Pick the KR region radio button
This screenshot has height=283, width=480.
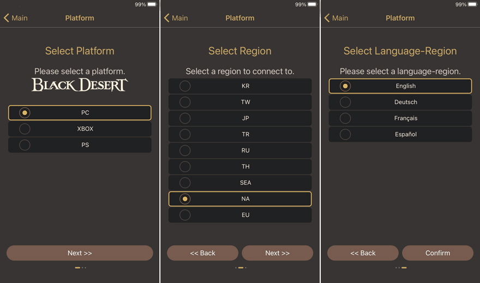tap(185, 86)
